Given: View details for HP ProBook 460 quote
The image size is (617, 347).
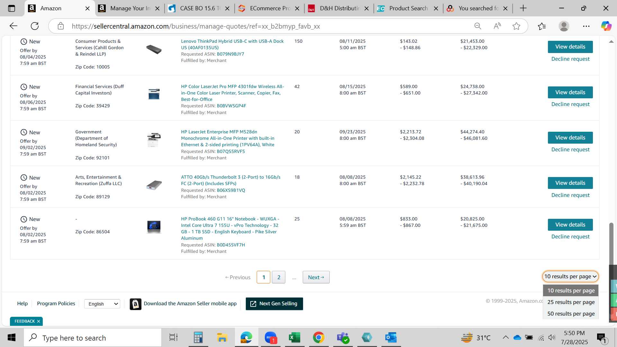Looking at the screenshot, I should 570,225.
